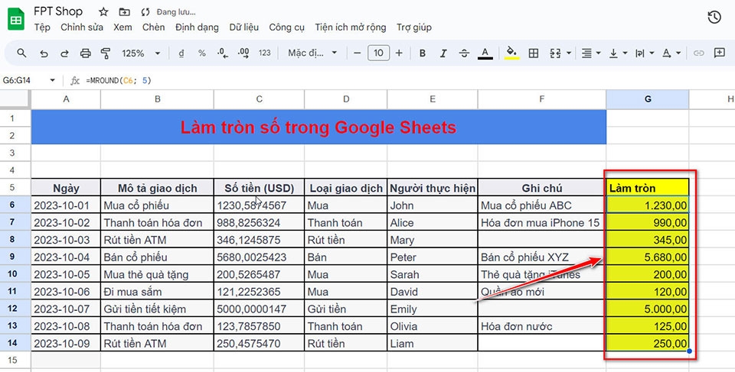Select cell with value 125,00
735x372 pixels.
648,326
